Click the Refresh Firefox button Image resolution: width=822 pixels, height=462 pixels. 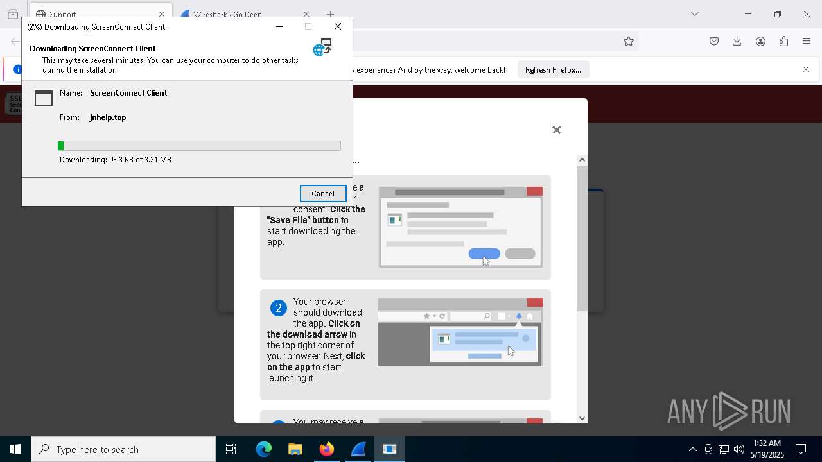(x=553, y=70)
